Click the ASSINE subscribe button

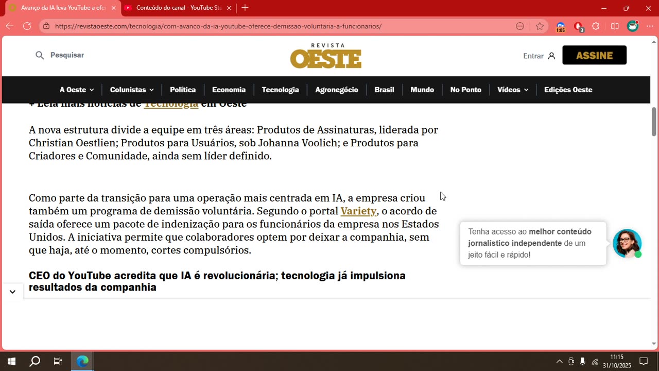coord(594,55)
